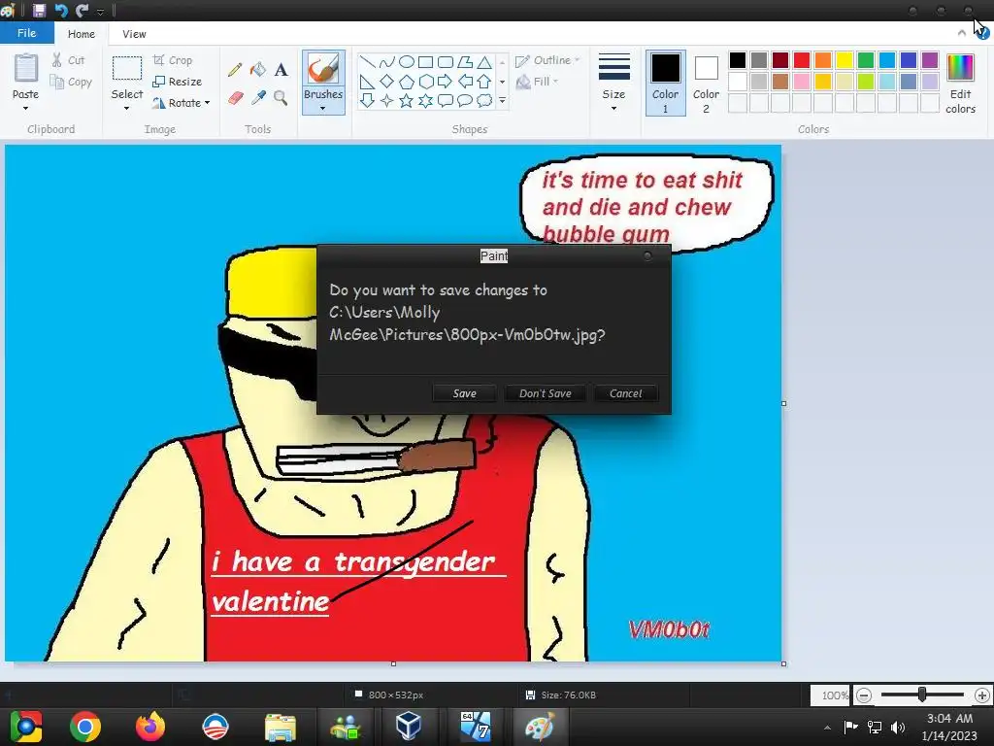Choose the Rectangle shape

click(x=426, y=61)
